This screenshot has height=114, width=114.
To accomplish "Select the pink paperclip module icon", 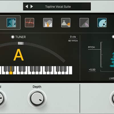I will [x=84, y=23].
